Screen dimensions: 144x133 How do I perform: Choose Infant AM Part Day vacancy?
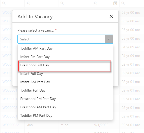pos(65,82)
